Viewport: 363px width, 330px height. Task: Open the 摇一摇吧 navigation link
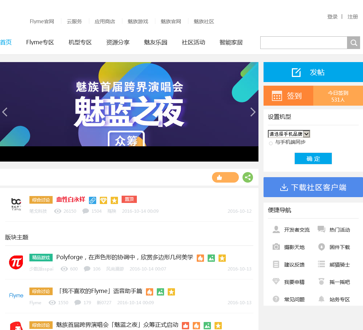pos(340,282)
